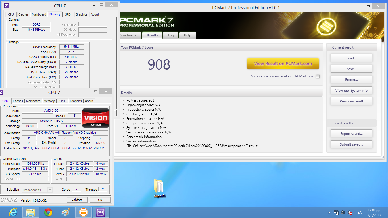Select Mainboard tab in front CPU-Z window
The image size is (388, 218).
33,101
